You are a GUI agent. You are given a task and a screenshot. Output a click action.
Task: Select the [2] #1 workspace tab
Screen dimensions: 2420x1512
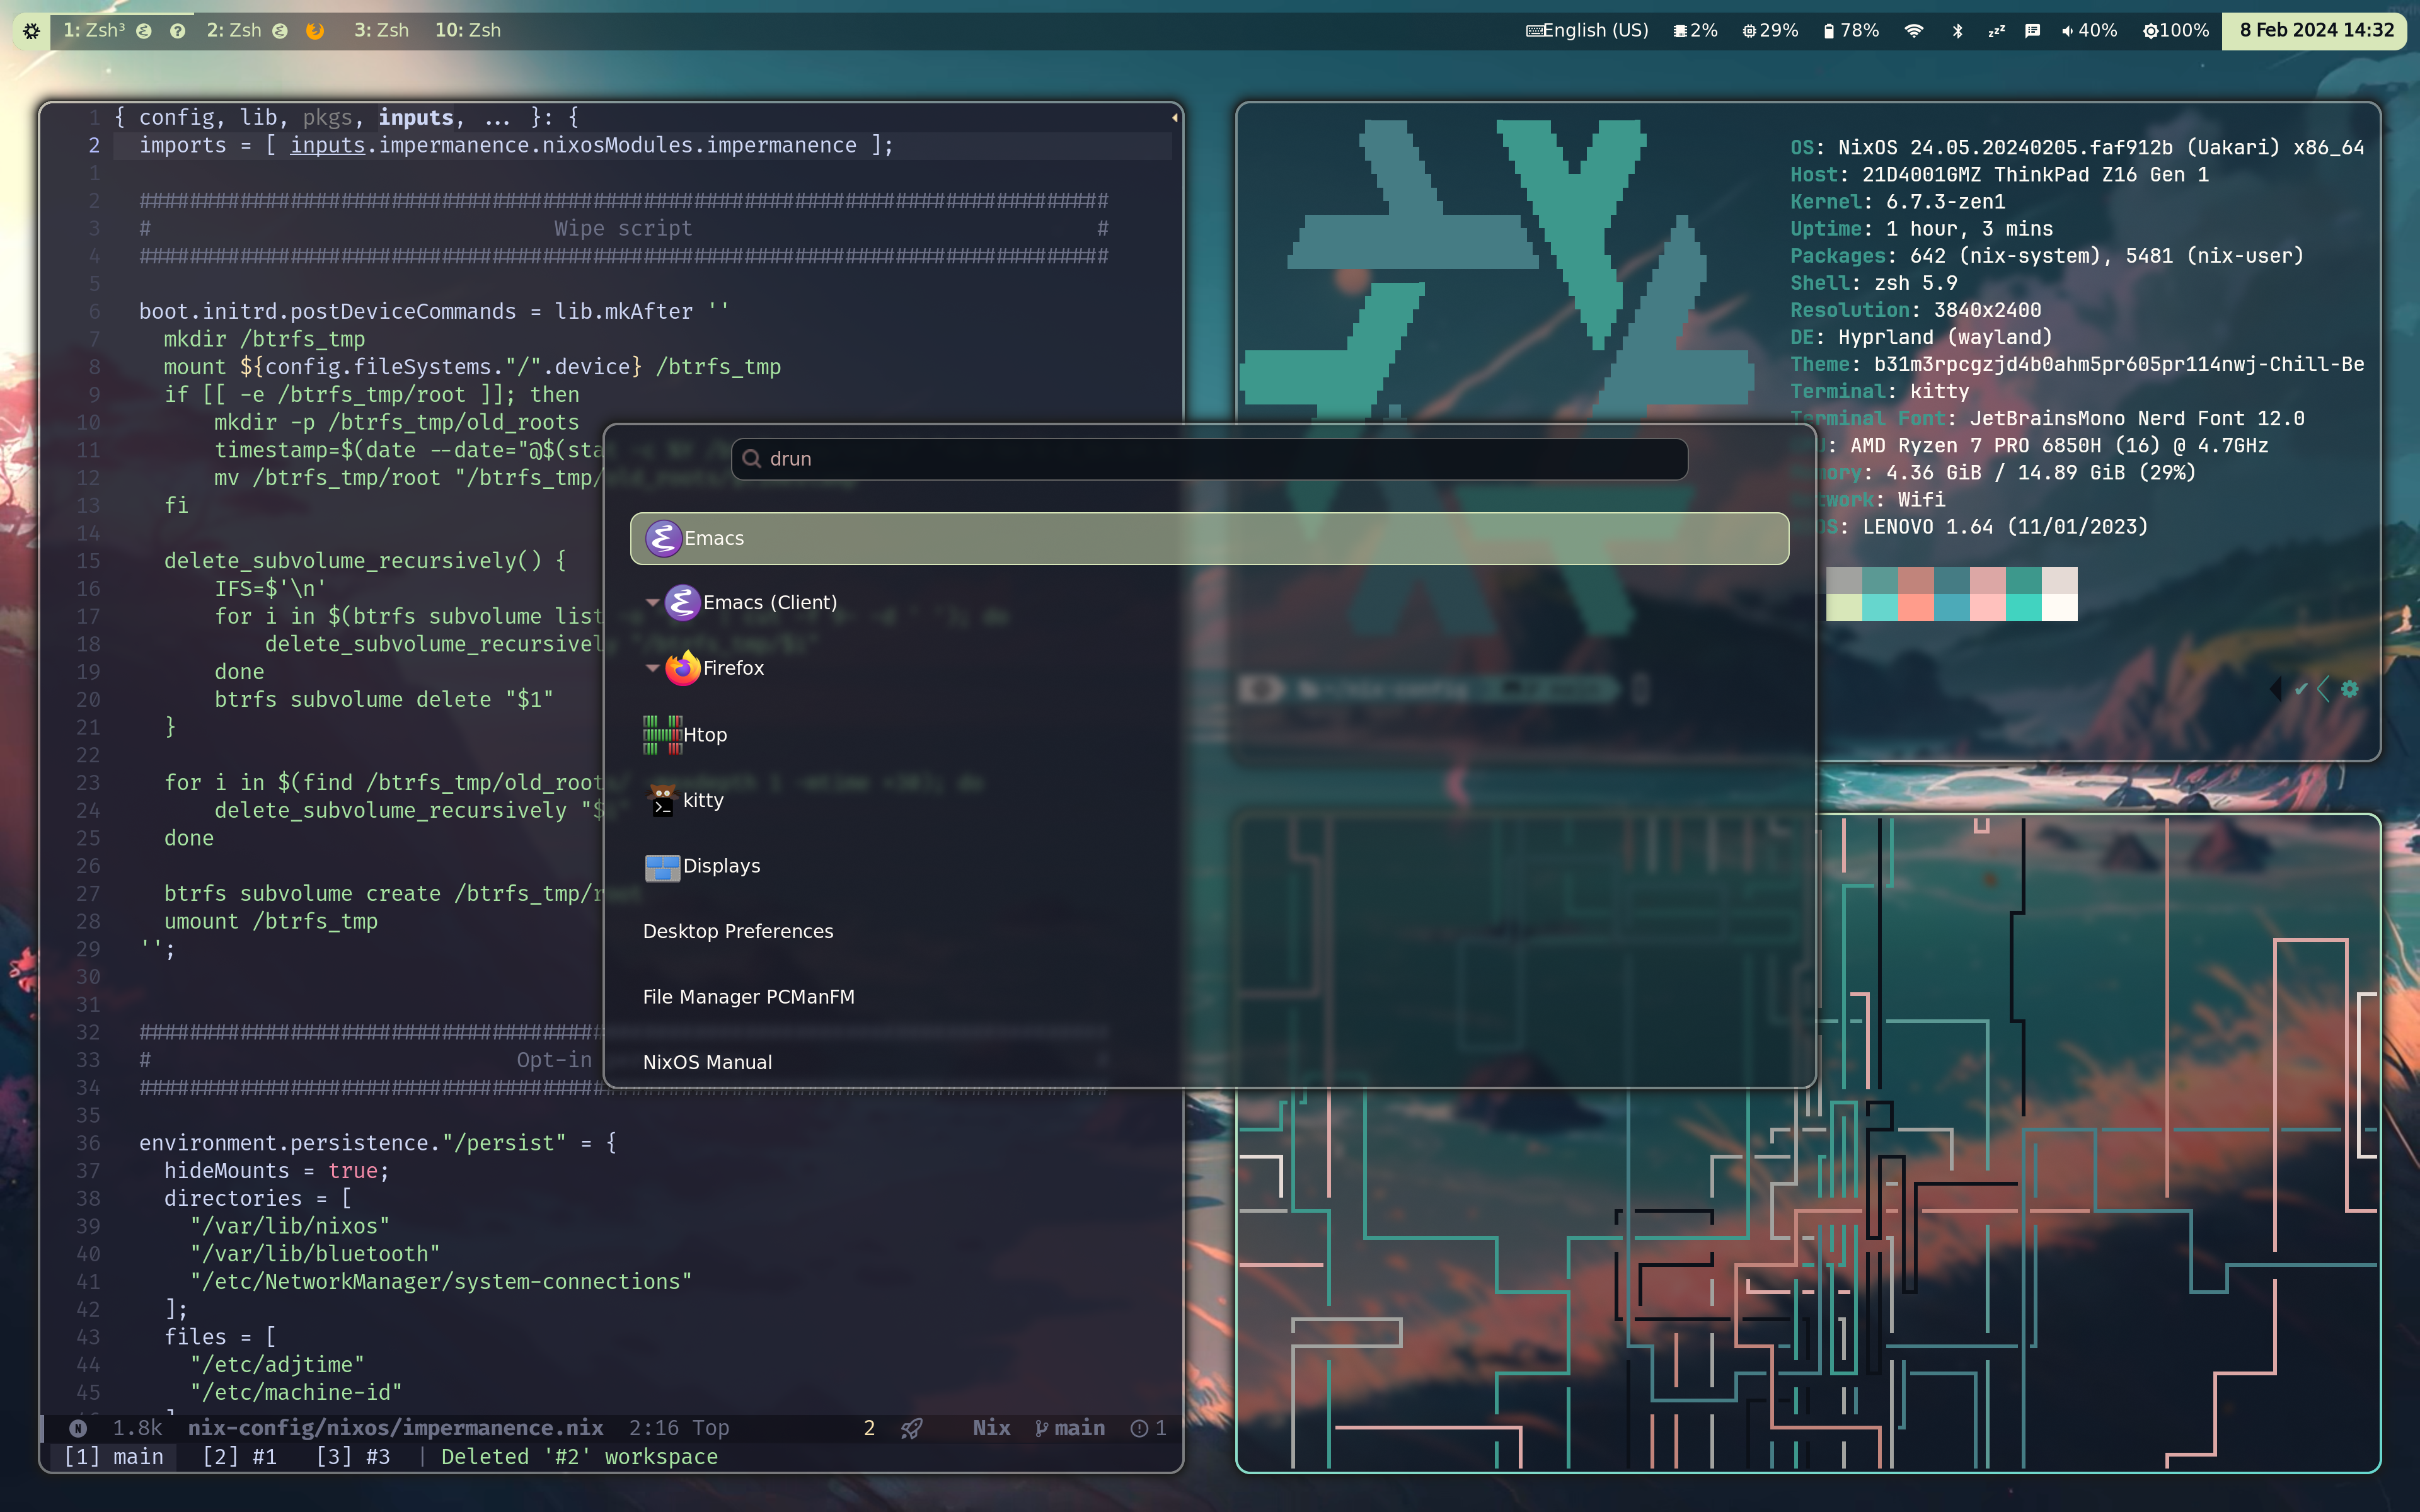point(239,1457)
